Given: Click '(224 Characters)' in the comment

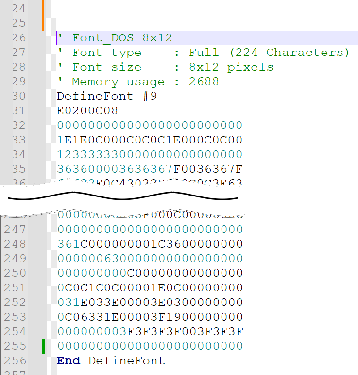Looking at the screenshot, I should click(x=290, y=53).
